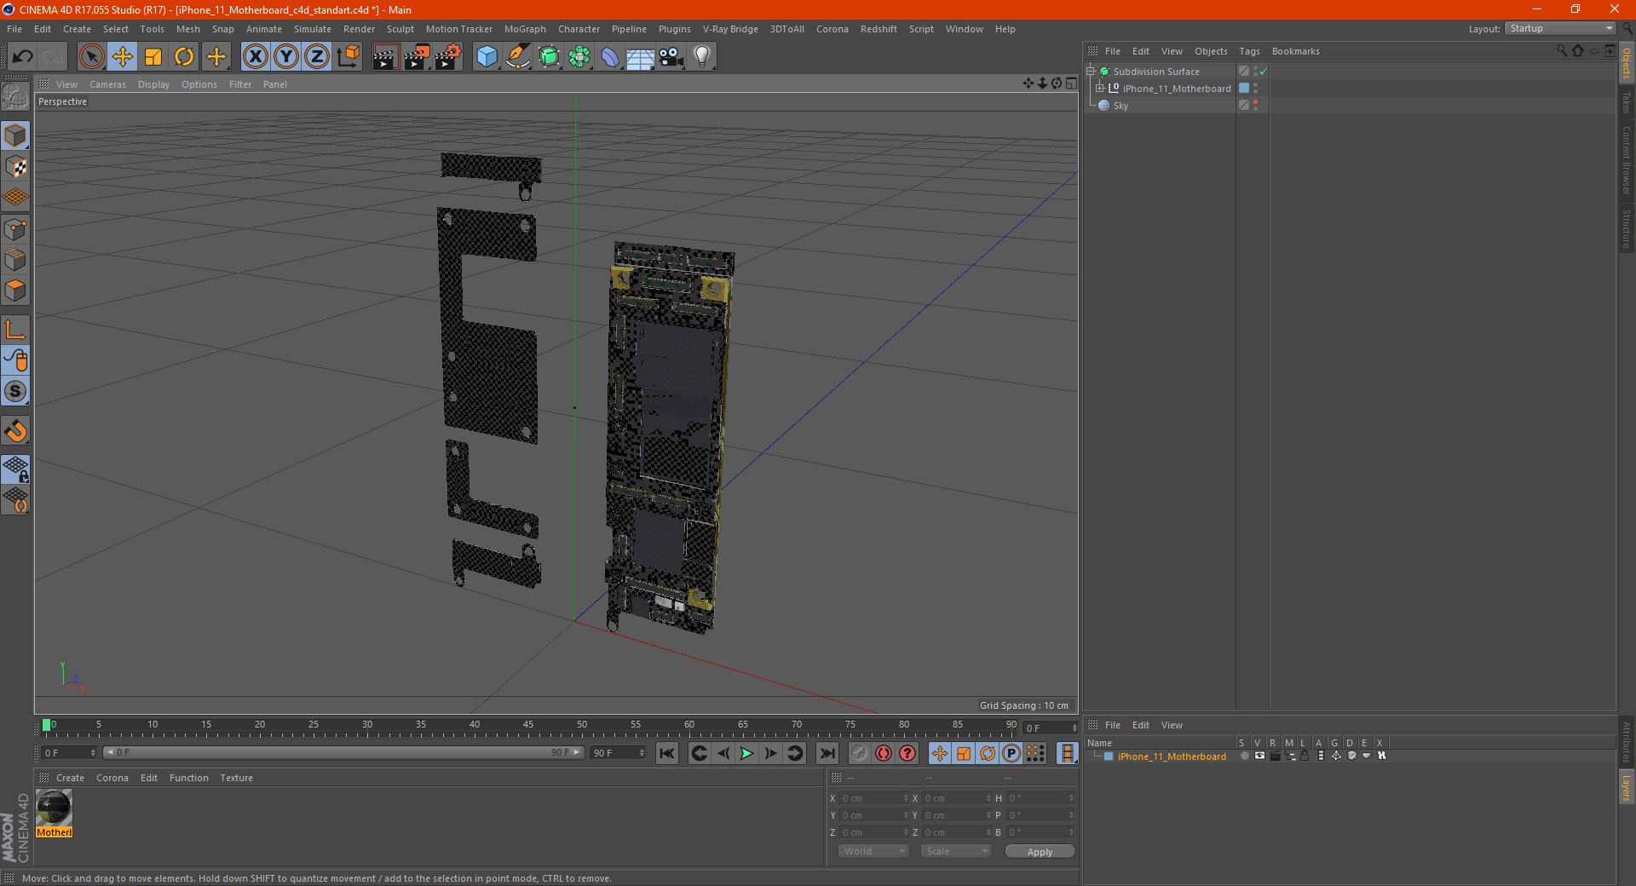Viewport: 1636px width, 886px height.
Task: Toggle rotation keyframe recording
Action: pos(988,753)
